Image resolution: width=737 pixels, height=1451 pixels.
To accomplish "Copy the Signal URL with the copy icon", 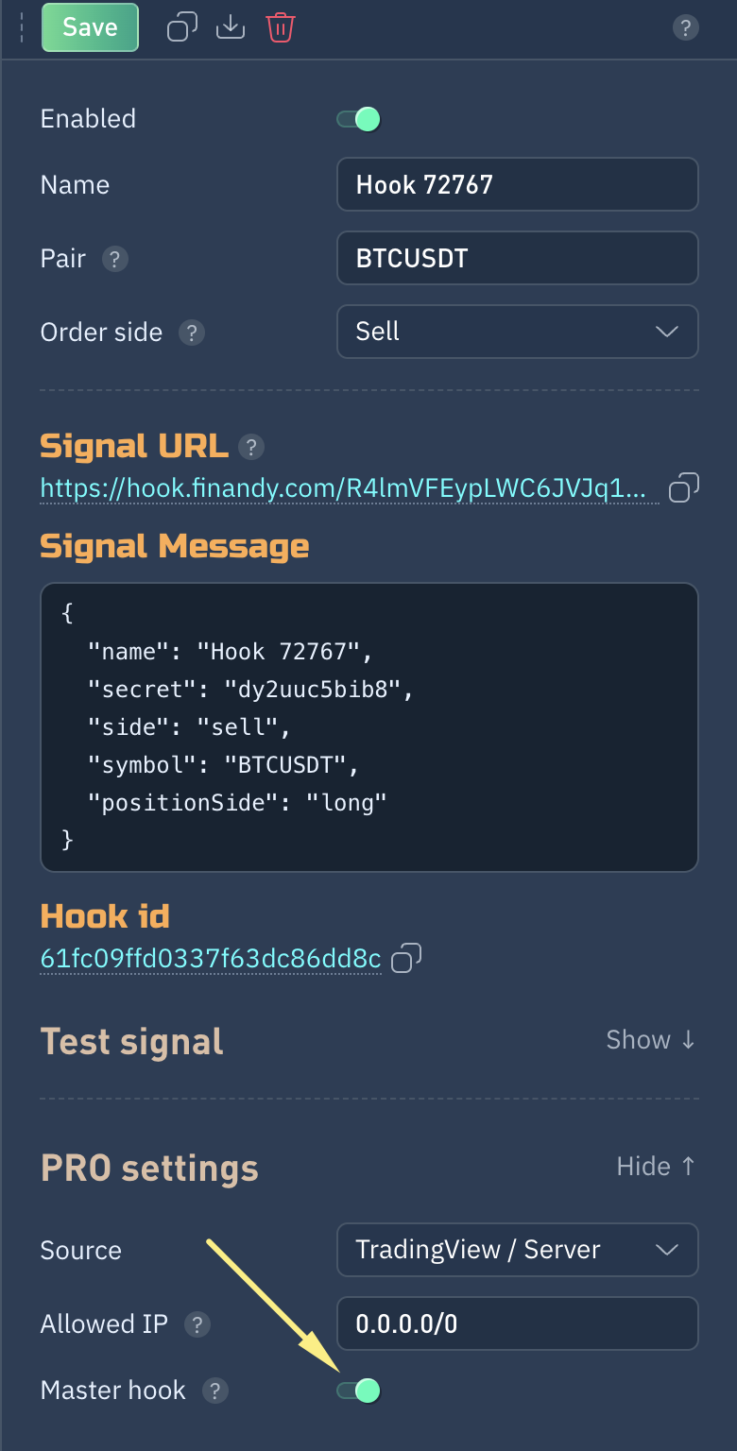I will pyautogui.click(x=683, y=488).
